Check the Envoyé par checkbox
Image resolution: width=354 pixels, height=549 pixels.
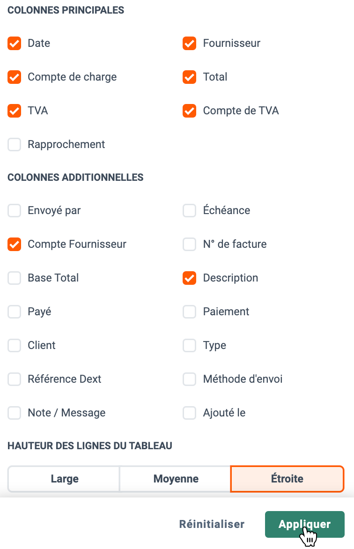pyautogui.click(x=15, y=210)
